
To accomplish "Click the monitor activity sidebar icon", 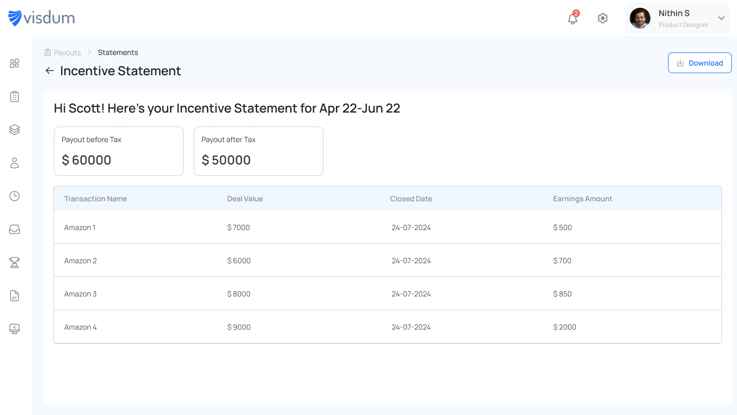I will 15,329.
